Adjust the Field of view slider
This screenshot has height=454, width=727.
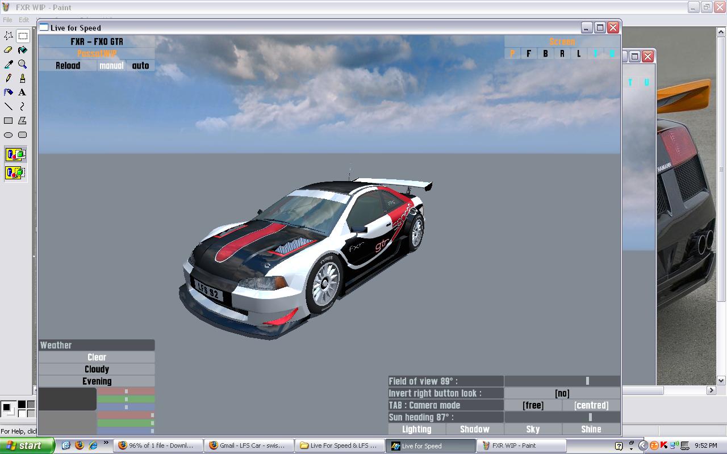(562, 381)
